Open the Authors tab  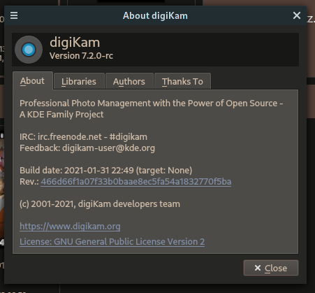pos(129,81)
